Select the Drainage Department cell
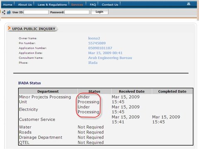 tap(41, 137)
